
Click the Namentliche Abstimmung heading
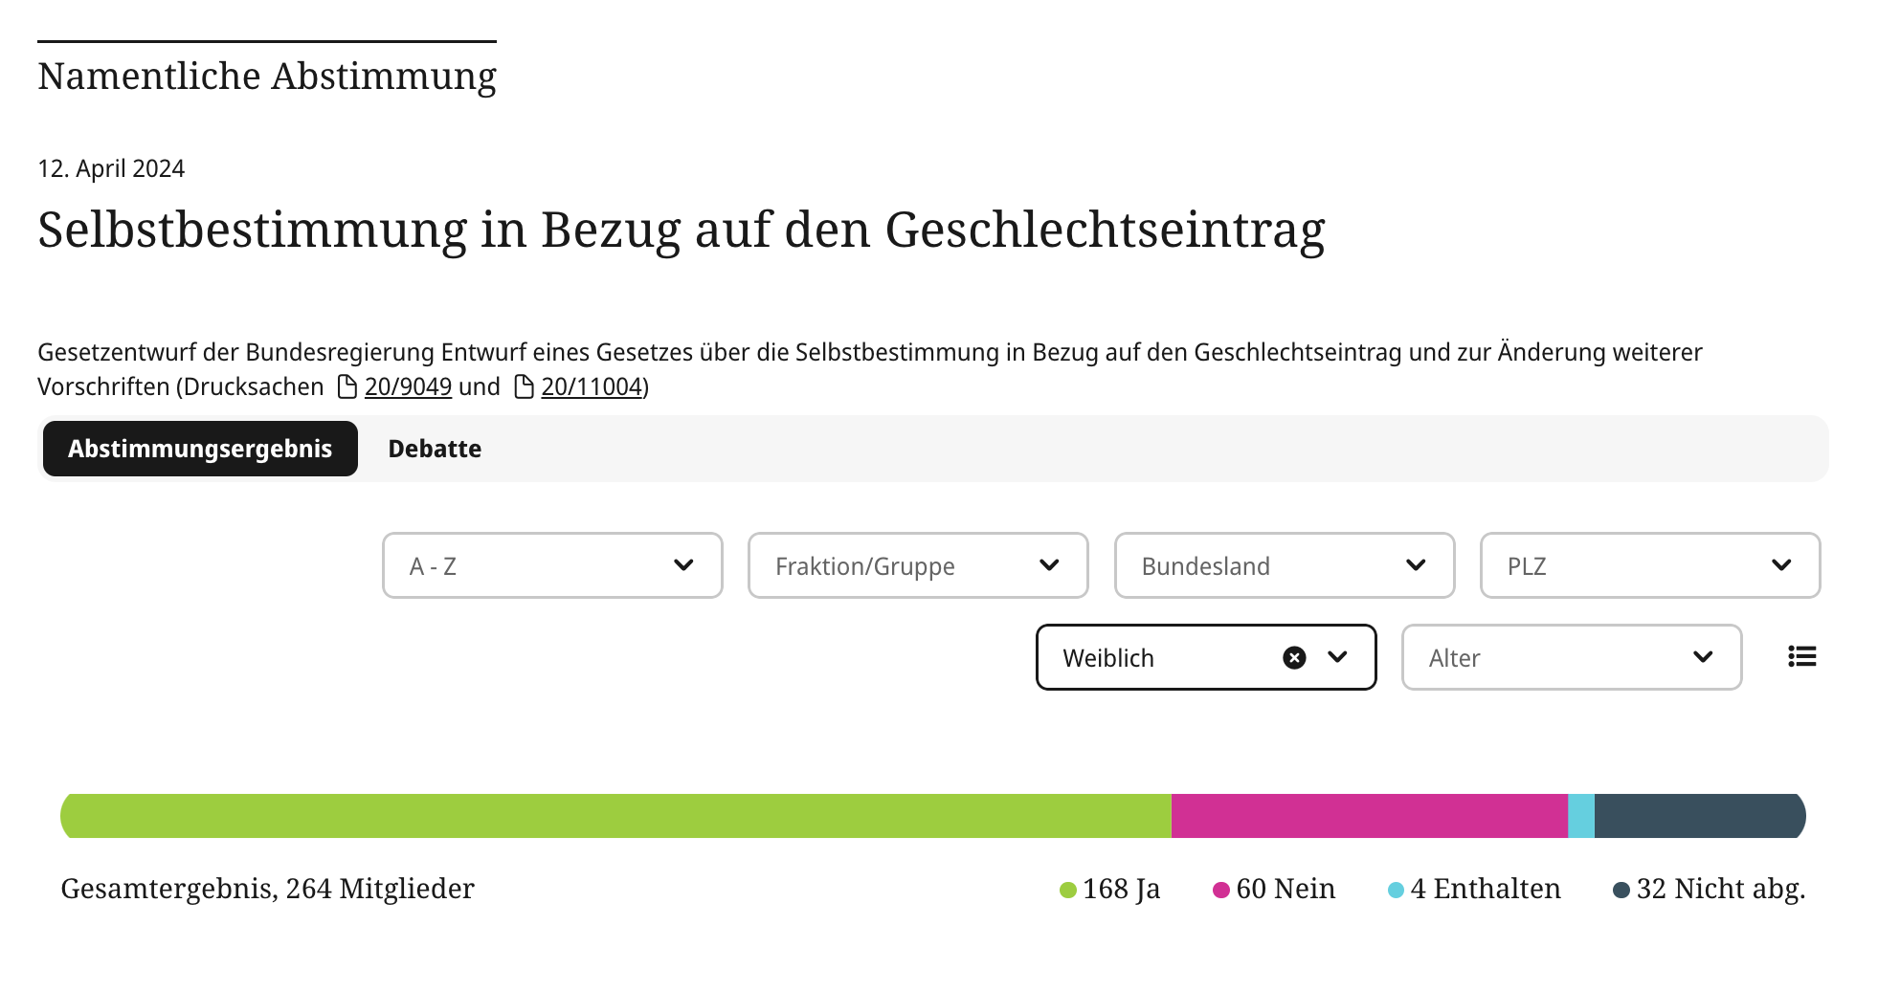point(267,76)
